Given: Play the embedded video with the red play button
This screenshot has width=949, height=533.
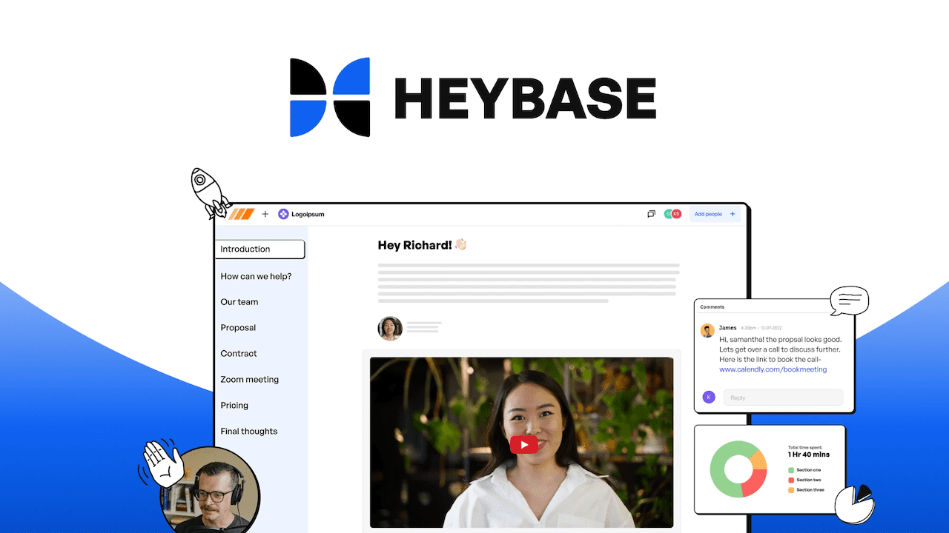Looking at the screenshot, I should click(x=523, y=444).
